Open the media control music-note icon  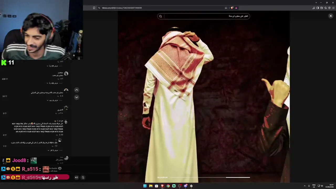pos(314,8)
